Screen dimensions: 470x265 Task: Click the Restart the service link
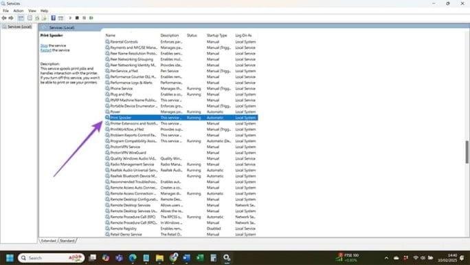[x=46, y=50]
